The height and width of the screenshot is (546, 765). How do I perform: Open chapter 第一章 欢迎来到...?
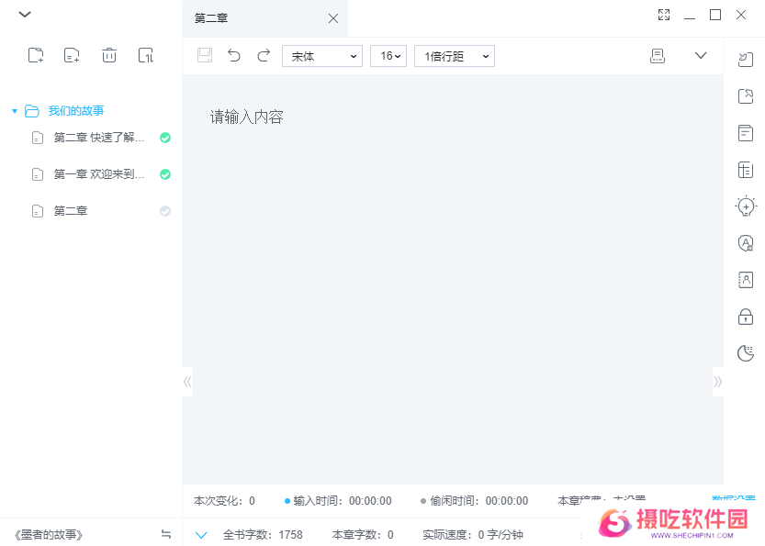coord(99,174)
